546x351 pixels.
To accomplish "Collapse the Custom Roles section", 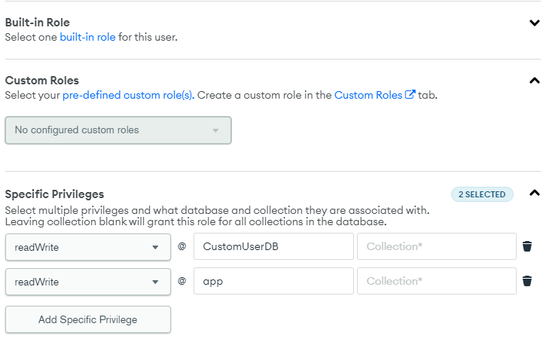I will 535,81.
